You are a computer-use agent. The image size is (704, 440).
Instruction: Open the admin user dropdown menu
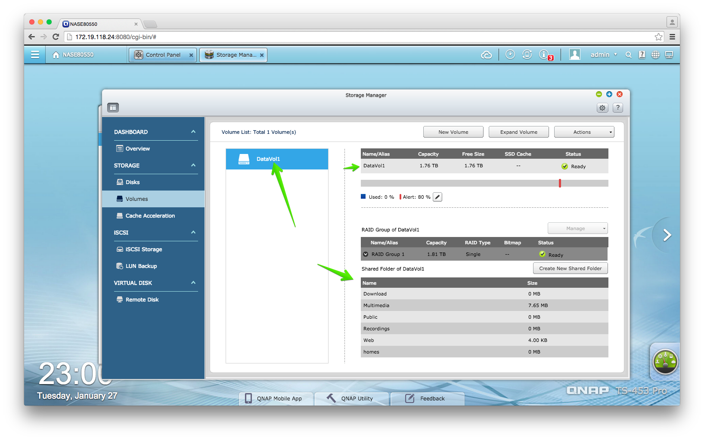(x=604, y=55)
